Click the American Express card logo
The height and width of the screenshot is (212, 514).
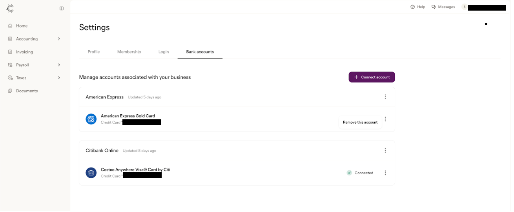tap(91, 119)
